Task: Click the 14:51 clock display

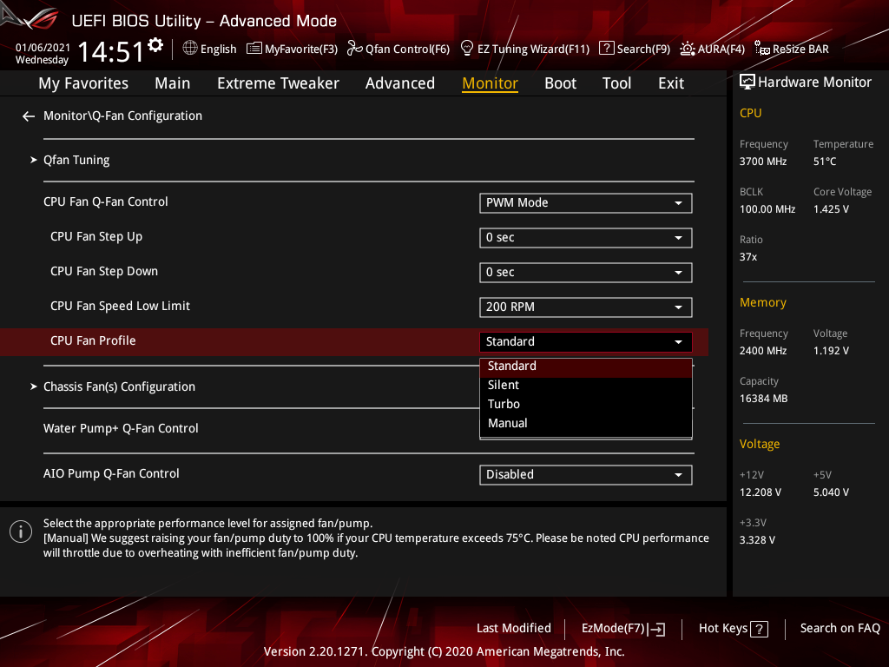Action: tap(110, 52)
